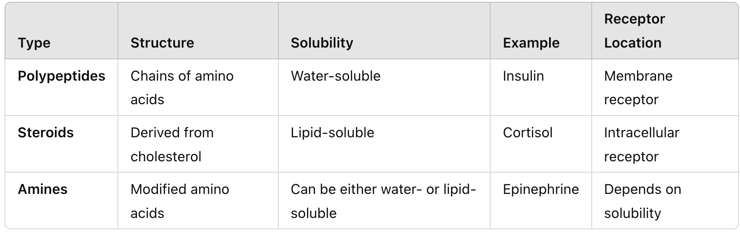Image resolution: width=740 pixels, height=232 pixels.
Task: Select the Amines row label
Action: (43, 189)
